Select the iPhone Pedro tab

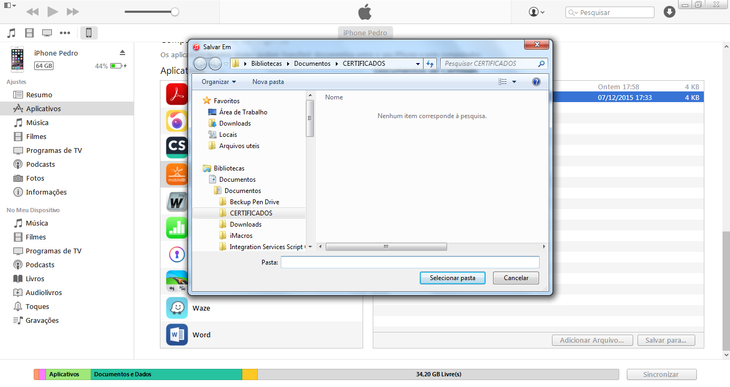[365, 33]
